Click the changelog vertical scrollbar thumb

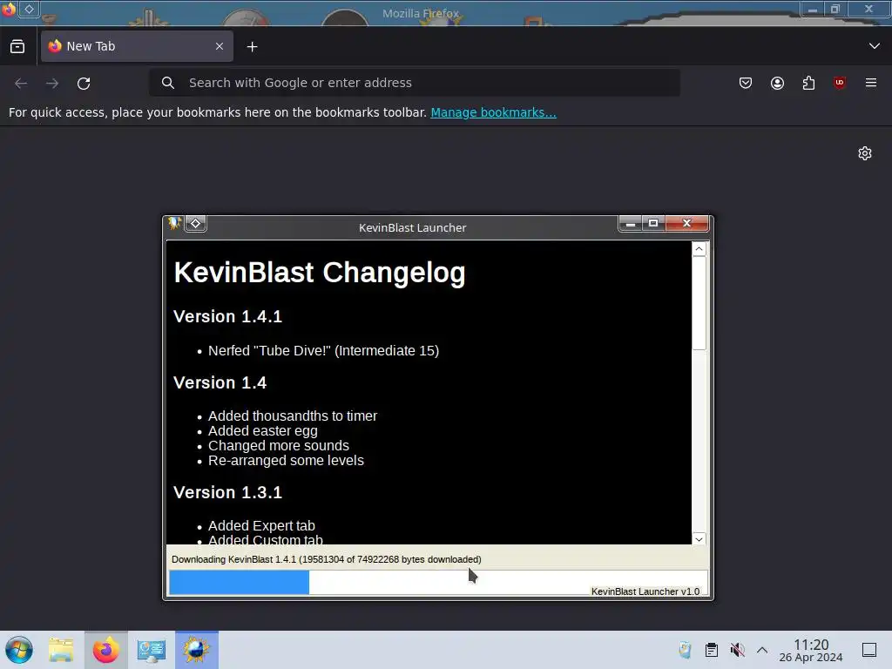pyautogui.click(x=699, y=303)
